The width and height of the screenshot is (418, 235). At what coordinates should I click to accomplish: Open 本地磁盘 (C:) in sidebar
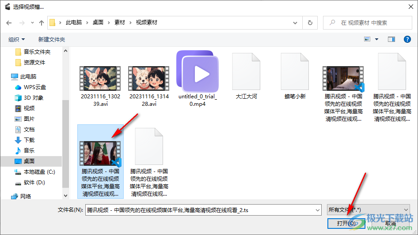pos(39,172)
